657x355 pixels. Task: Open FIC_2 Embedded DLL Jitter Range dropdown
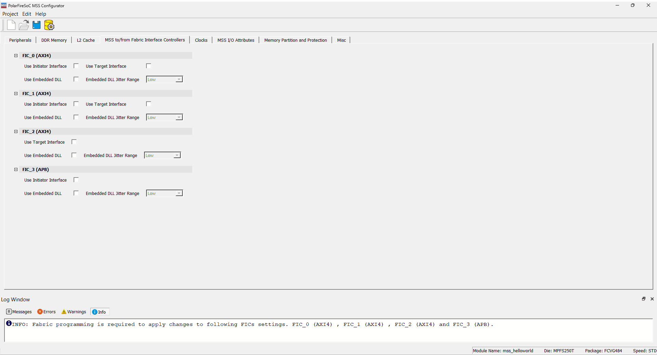tap(162, 155)
